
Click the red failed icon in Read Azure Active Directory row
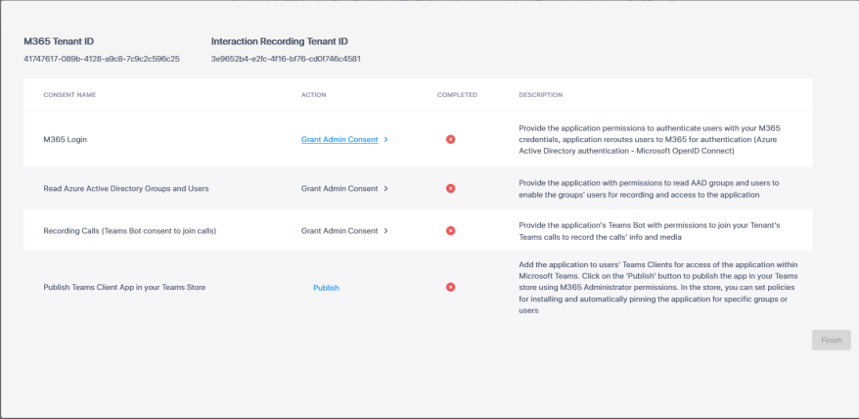[450, 188]
